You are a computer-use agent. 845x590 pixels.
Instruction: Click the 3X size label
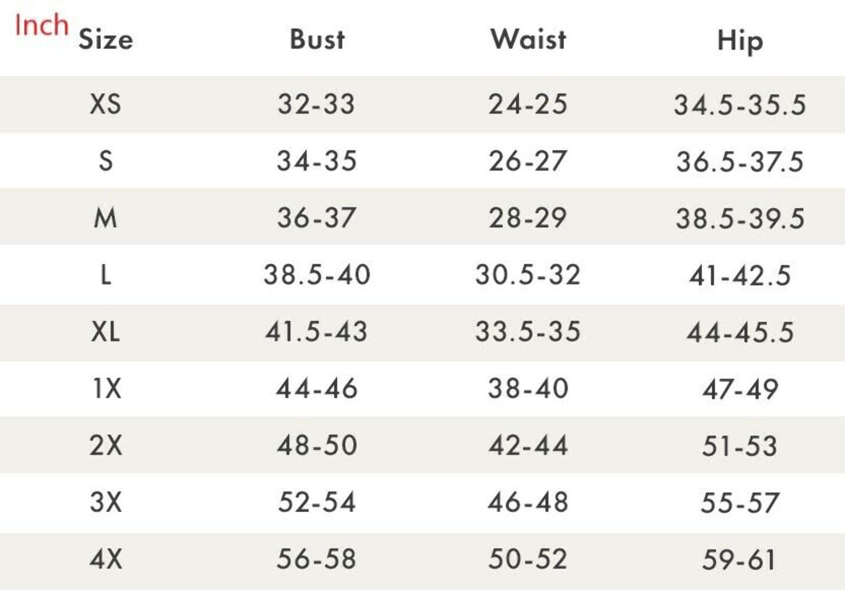(x=106, y=501)
